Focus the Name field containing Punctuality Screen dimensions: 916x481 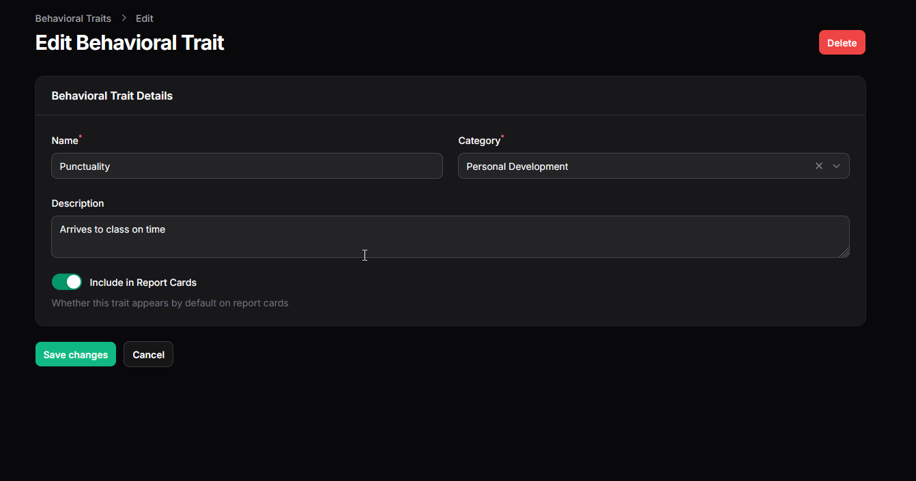[246, 166]
